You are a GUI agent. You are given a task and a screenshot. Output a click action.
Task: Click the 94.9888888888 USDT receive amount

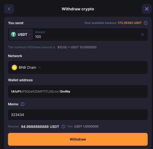[x=40, y=127]
